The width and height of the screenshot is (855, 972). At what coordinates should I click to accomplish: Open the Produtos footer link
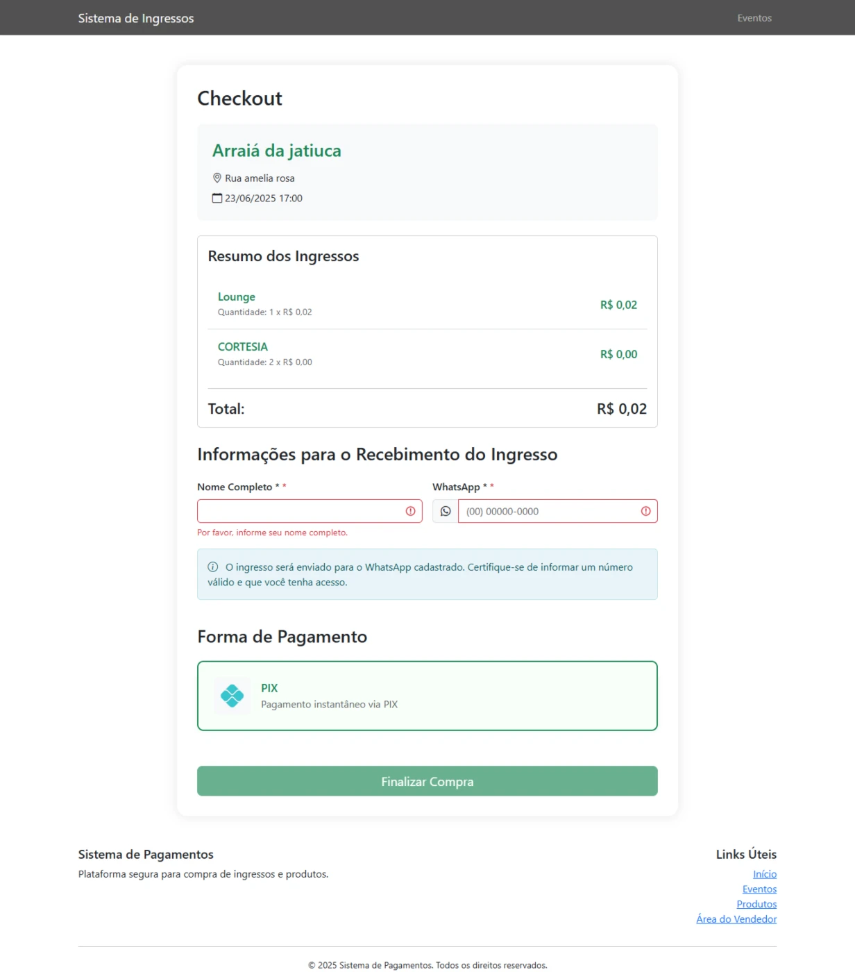(x=756, y=904)
